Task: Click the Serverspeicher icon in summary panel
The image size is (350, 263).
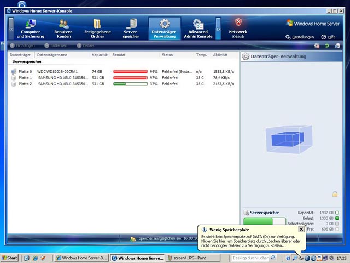Action: 246,213
